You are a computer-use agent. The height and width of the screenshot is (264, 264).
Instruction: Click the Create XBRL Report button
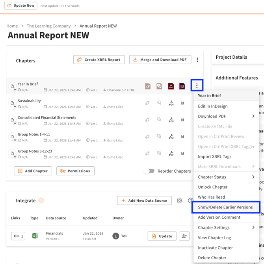point(99,59)
